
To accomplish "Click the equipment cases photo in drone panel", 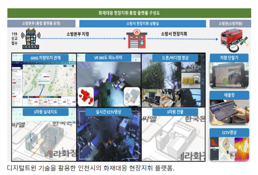I will pyautogui.click(x=152, y=98).
